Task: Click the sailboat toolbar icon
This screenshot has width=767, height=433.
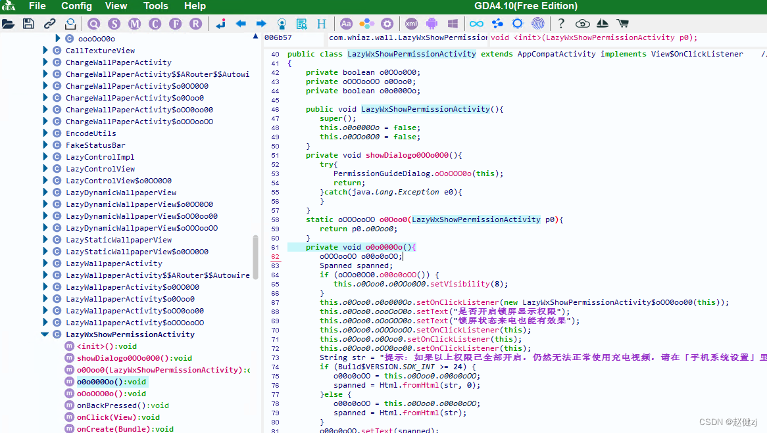Action: (x=602, y=24)
